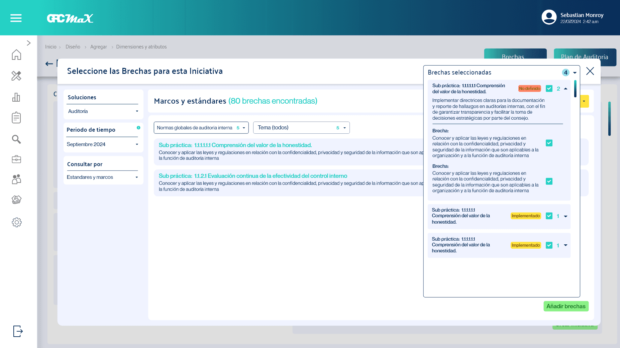Click the handshake partnerships icon
Viewport: 620px width, 348px height.
[x=16, y=200]
